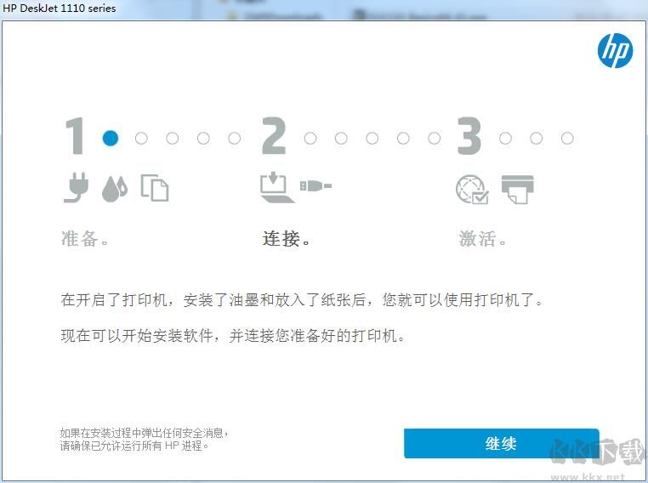Click the laptop software download icon

pyautogui.click(x=276, y=188)
